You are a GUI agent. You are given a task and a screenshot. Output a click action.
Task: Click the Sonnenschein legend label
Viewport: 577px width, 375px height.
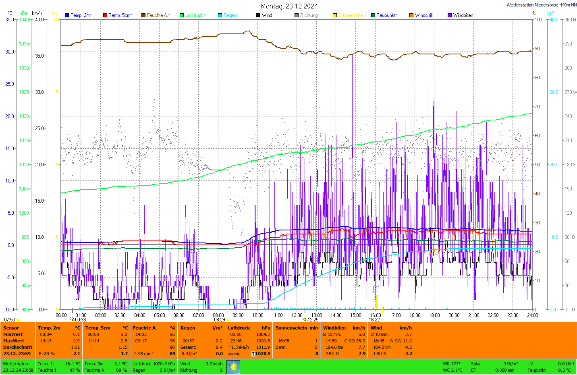[352, 15]
